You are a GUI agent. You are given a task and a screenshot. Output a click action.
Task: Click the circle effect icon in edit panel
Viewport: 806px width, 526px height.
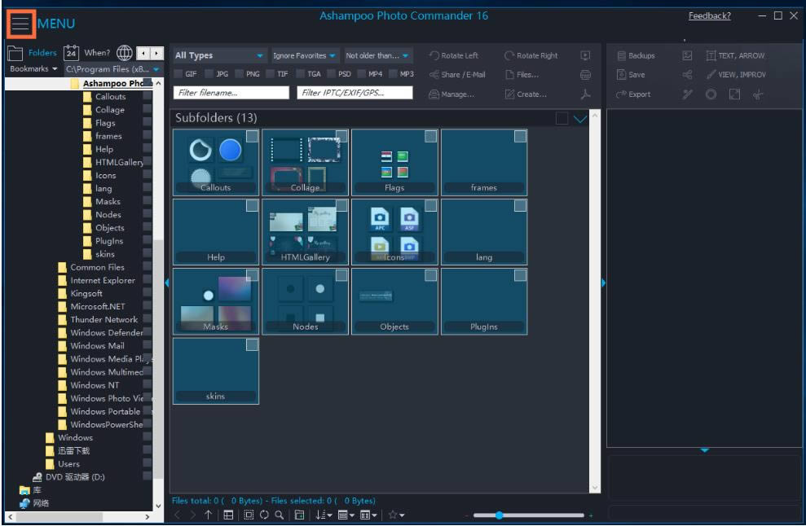pos(711,94)
